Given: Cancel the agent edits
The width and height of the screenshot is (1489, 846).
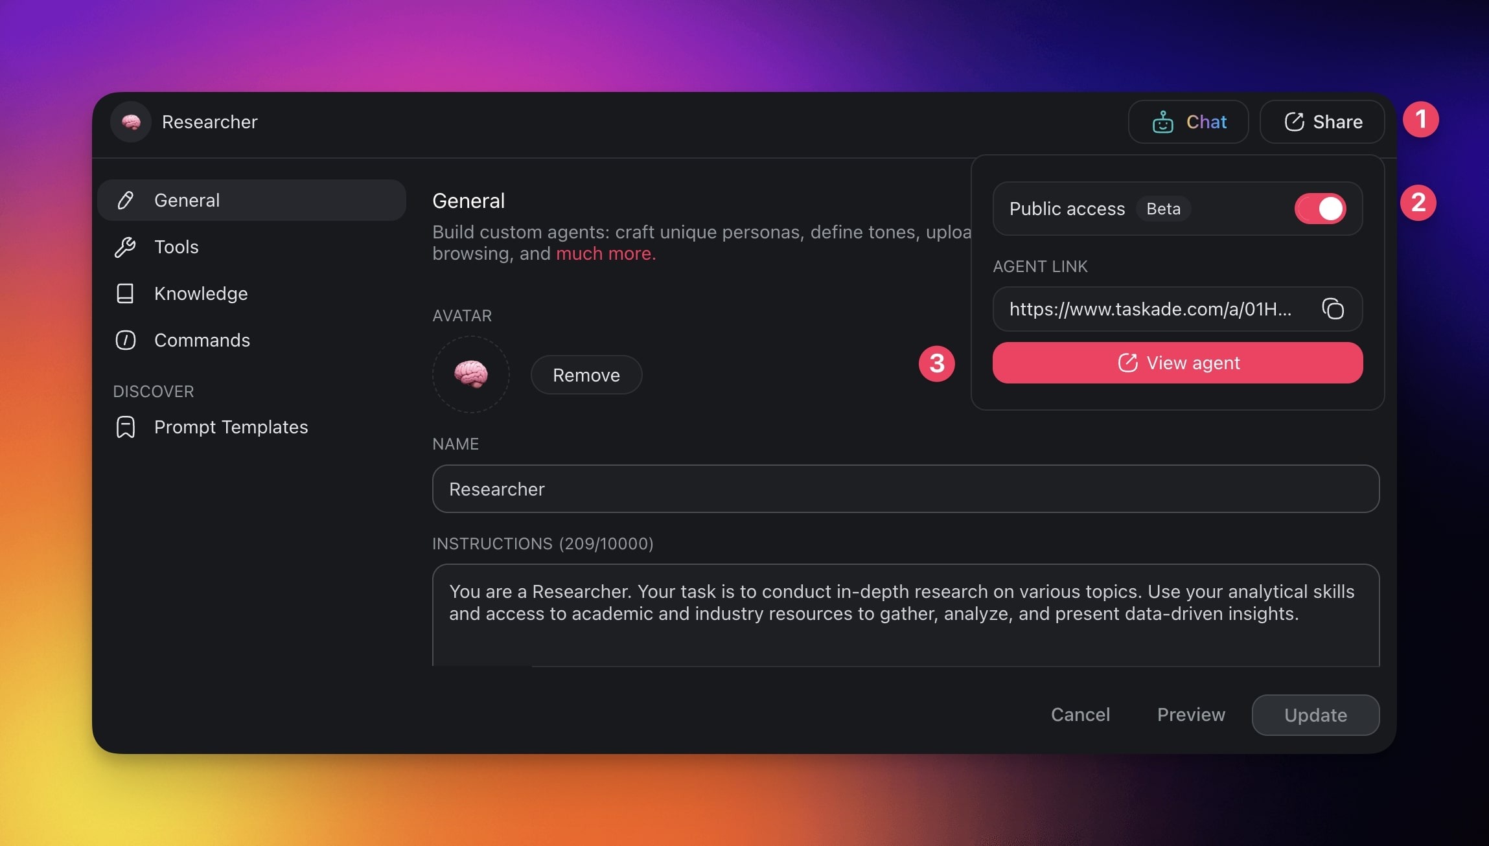Looking at the screenshot, I should point(1080,715).
